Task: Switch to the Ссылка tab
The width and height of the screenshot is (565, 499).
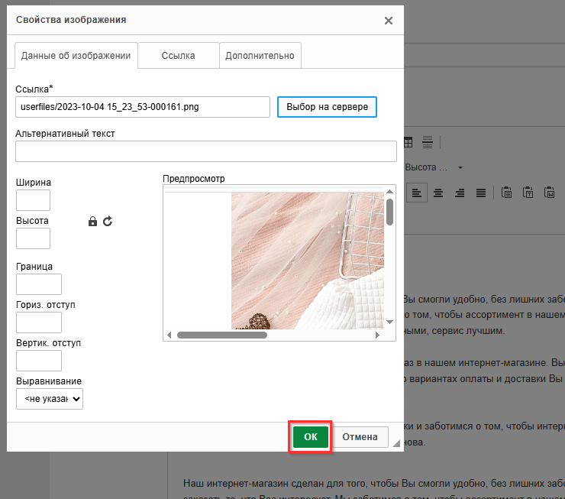Action: [178, 56]
